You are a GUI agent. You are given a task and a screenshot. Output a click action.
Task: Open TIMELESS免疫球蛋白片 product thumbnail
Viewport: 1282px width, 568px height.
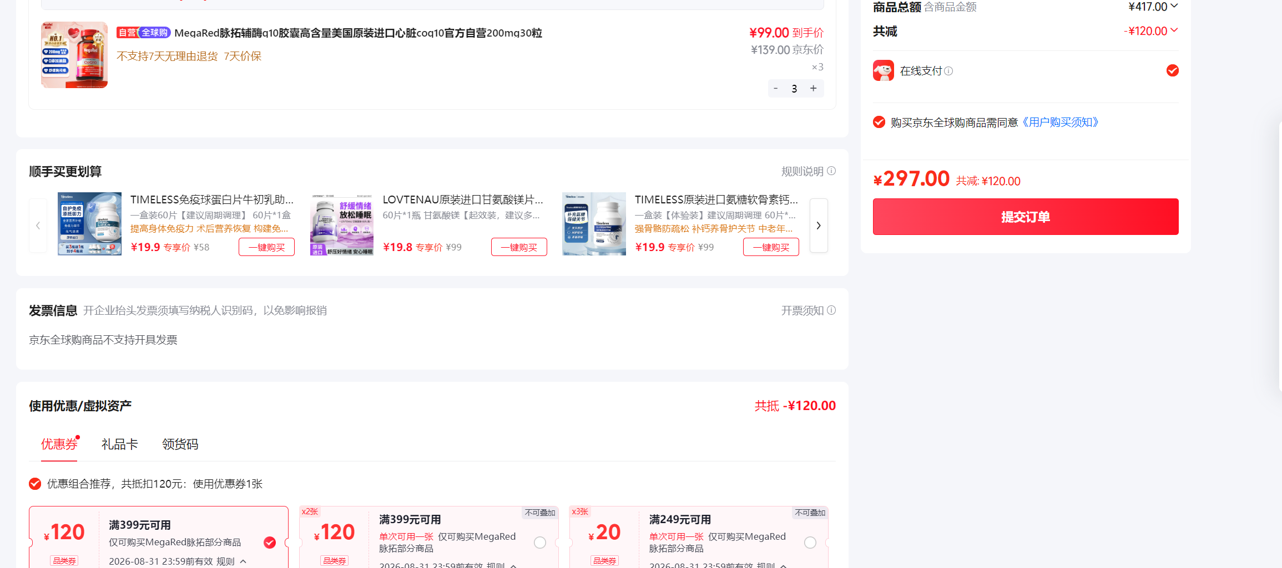pyautogui.click(x=89, y=224)
